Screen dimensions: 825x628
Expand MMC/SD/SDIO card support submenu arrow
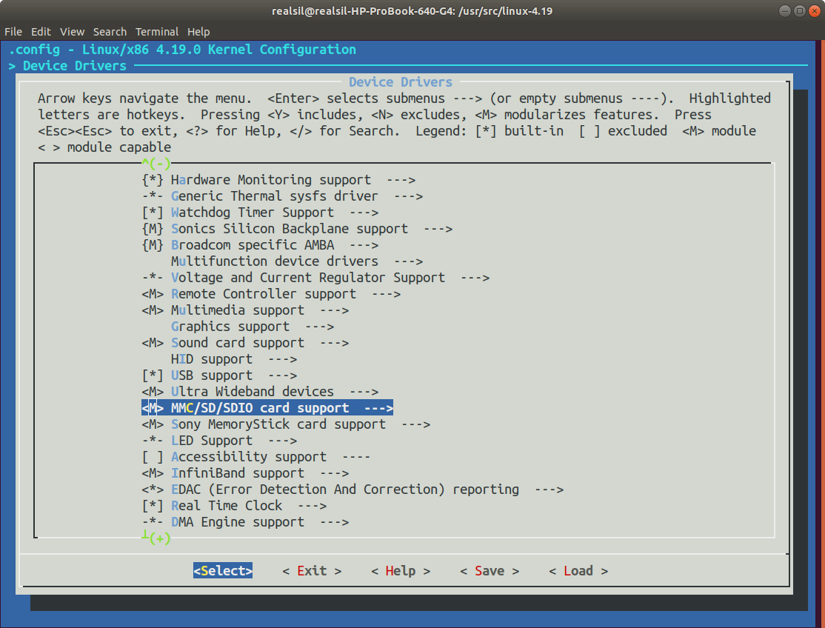[x=379, y=408]
